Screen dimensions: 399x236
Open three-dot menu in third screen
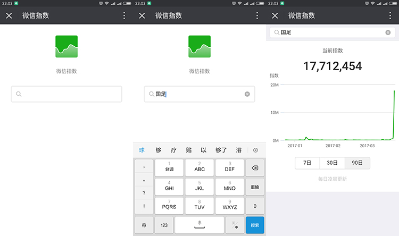[x=390, y=16]
